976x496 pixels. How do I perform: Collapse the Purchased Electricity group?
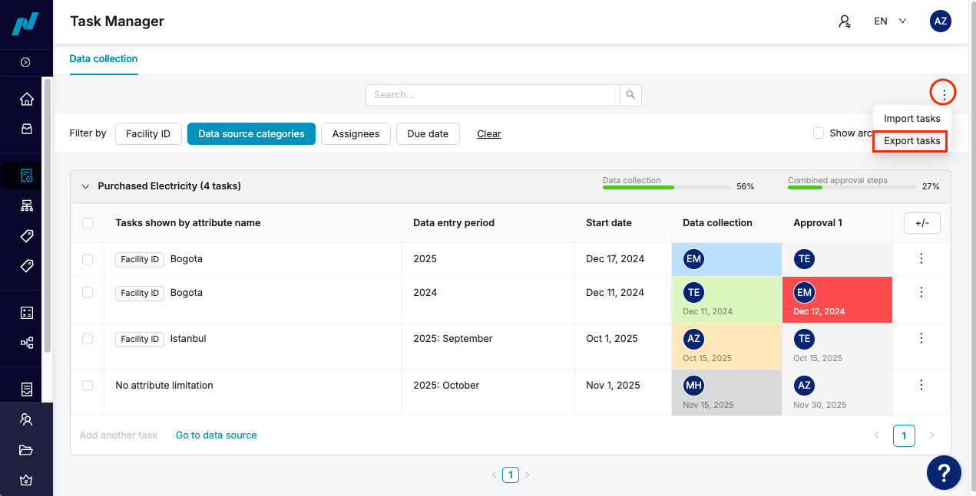tap(85, 186)
